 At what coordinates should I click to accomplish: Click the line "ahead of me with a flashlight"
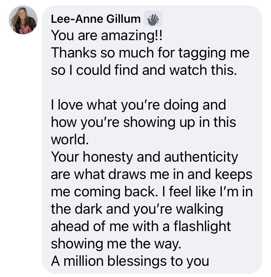point(141,226)
